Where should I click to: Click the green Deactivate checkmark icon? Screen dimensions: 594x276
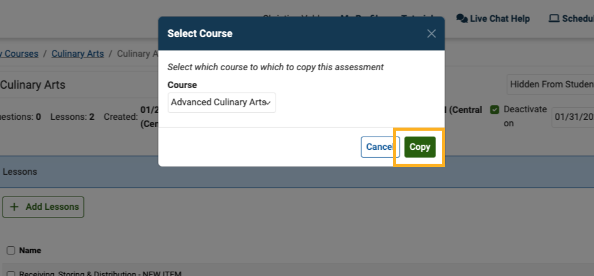pyautogui.click(x=495, y=109)
